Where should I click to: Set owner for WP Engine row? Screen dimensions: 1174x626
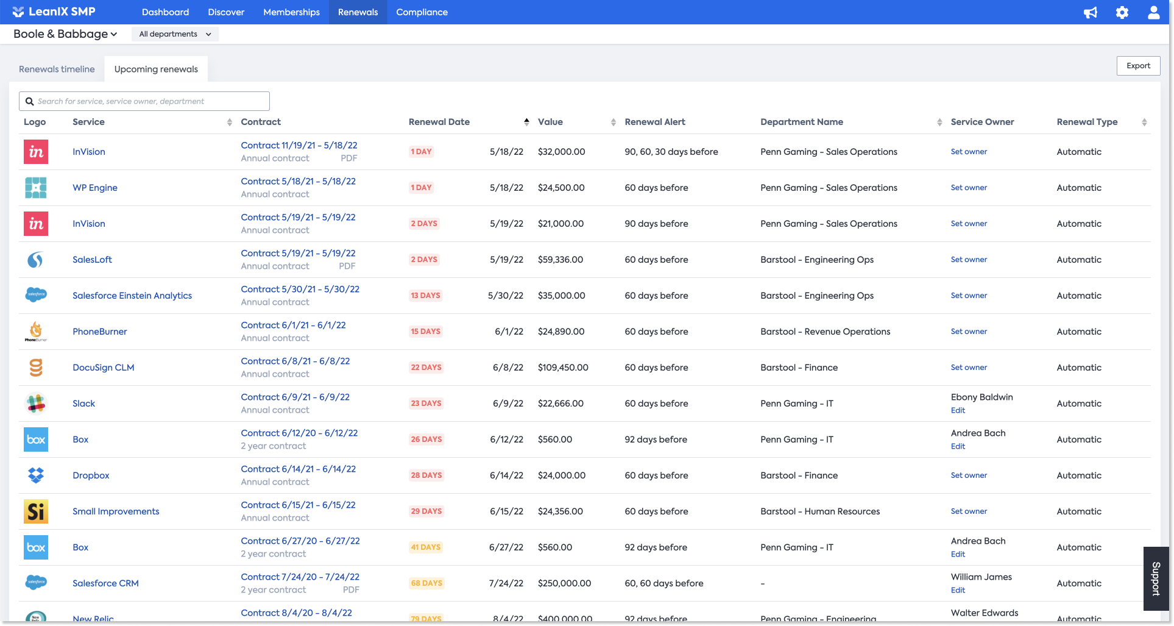click(969, 188)
